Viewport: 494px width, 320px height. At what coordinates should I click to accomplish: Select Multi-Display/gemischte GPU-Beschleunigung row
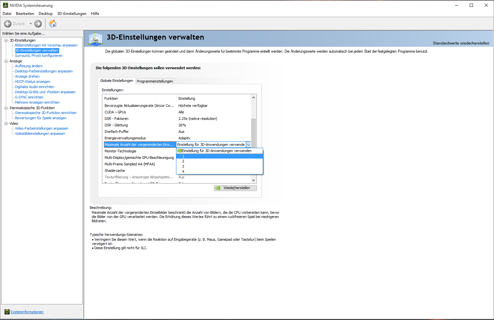tap(140, 158)
